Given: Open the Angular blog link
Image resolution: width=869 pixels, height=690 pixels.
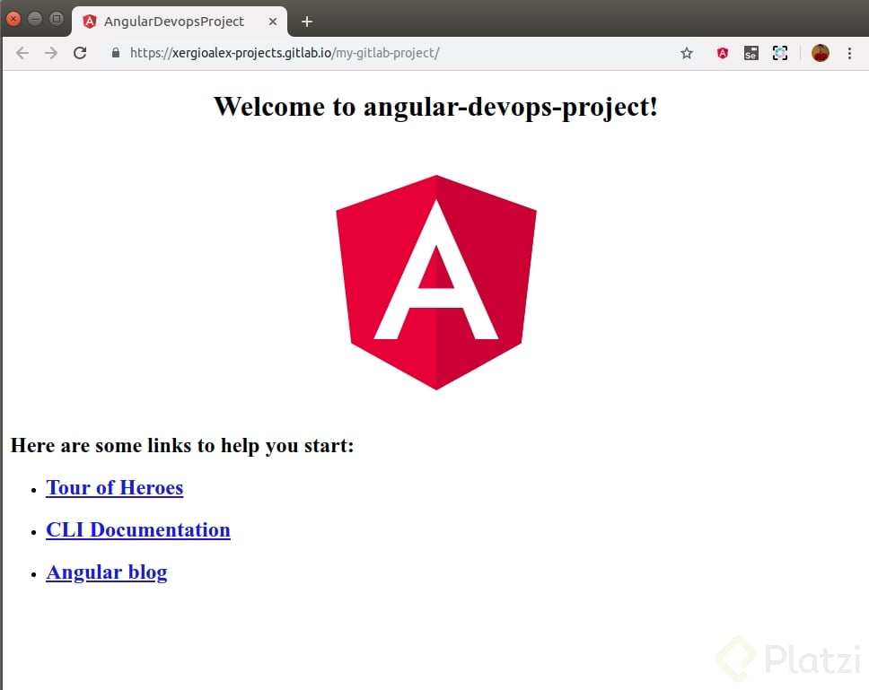Looking at the screenshot, I should pos(107,572).
